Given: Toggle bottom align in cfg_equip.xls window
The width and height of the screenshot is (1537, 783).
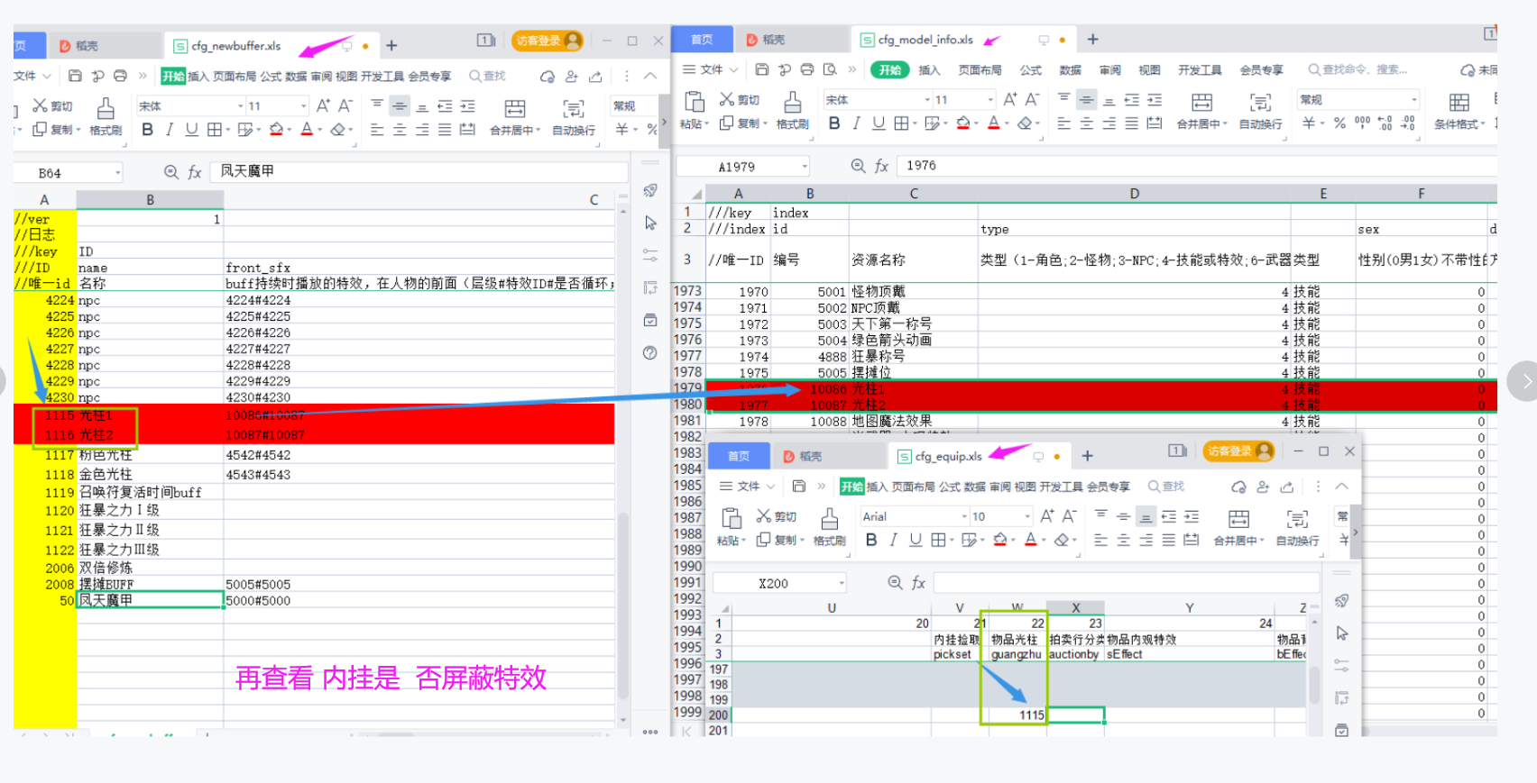Looking at the screenshot, I should pos(1146,516).
